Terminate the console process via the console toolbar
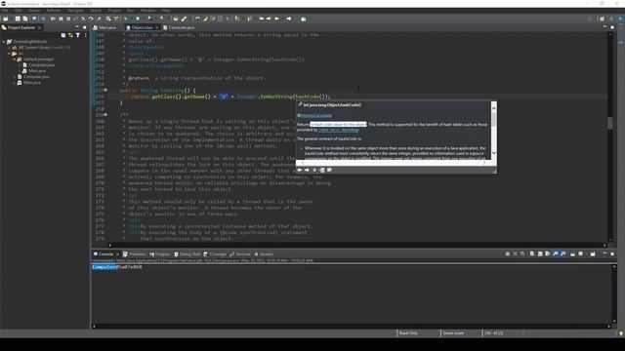Viewport: 625px width, 351px height. (x=508, y=253)
